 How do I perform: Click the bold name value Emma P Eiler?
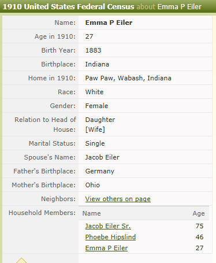point(109,23)
